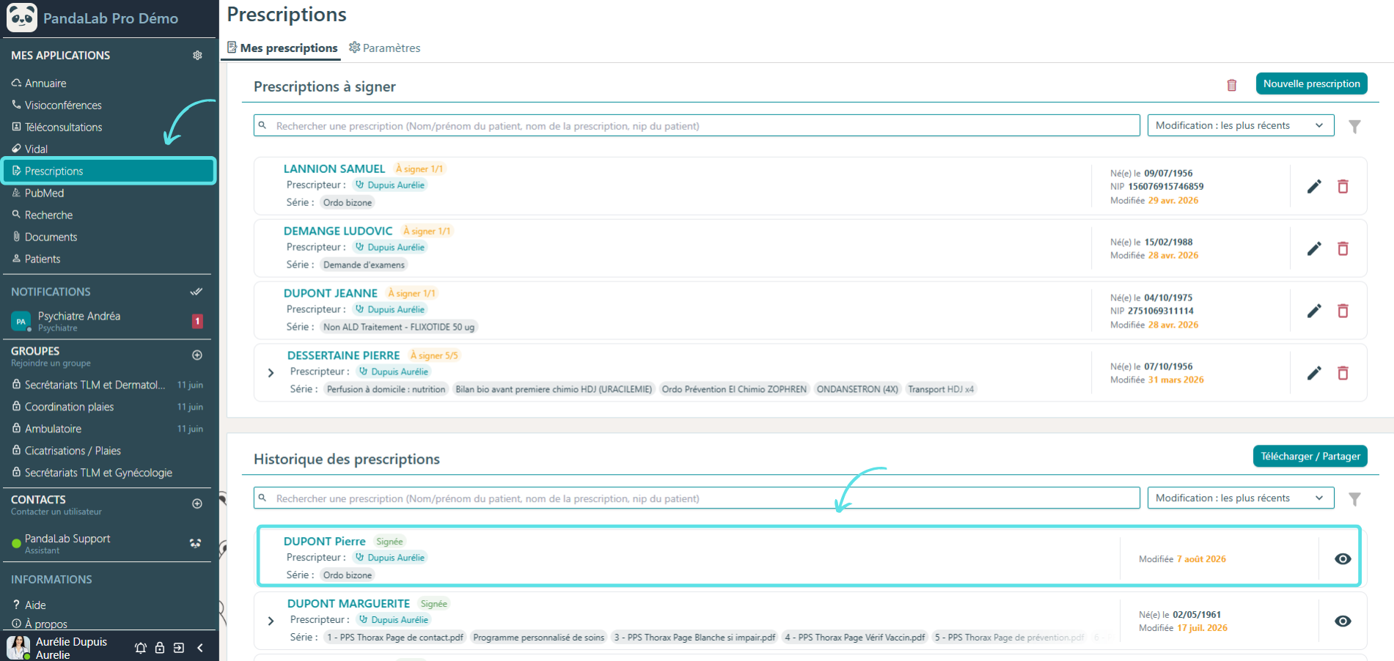Image resolution: width=1394 pixels, height=661 pixels.
Task: Click the Télécharger / Partager button
Action: tap(1310, 456)
